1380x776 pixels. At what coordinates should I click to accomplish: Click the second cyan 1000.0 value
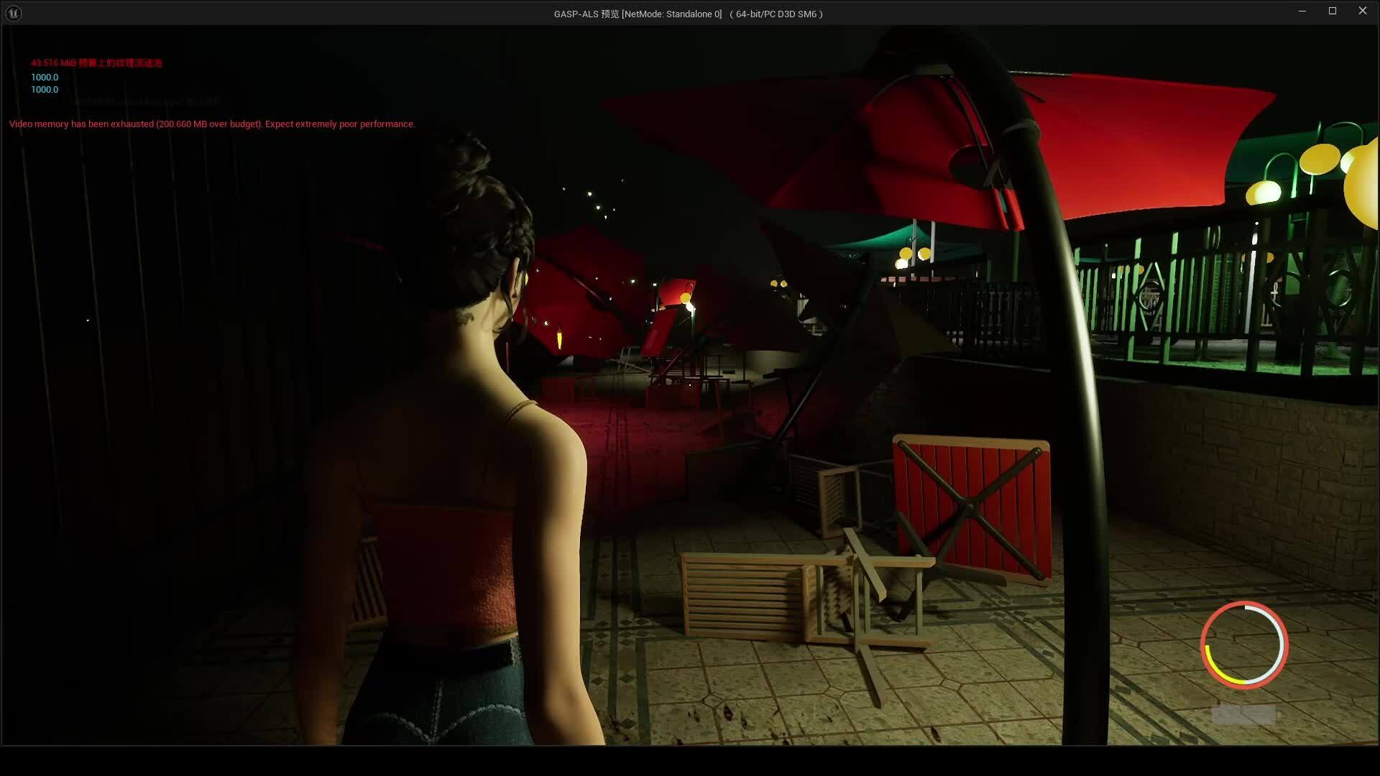pyautogui.click(x=45, y=90)
